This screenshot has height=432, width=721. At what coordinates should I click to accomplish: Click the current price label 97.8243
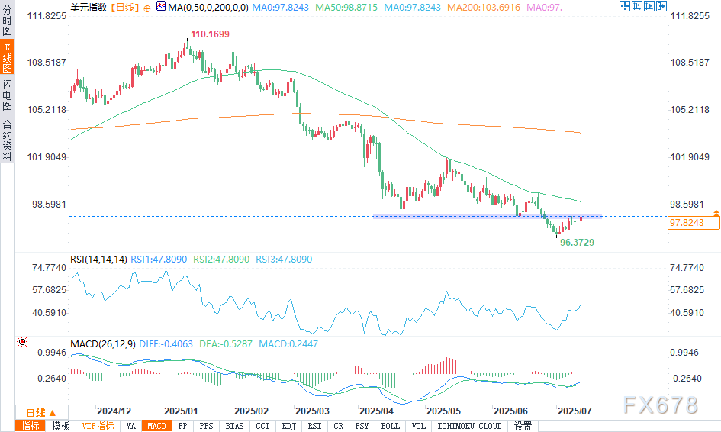[694, 223]
